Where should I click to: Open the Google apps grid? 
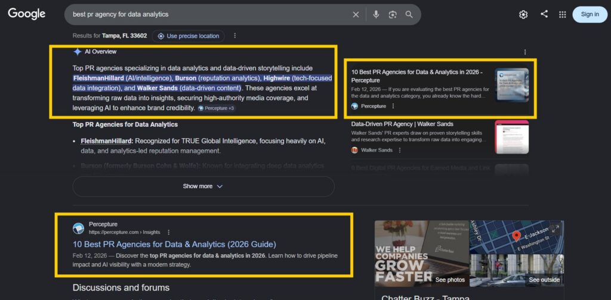pyautogui.click(x=562, y=14)
